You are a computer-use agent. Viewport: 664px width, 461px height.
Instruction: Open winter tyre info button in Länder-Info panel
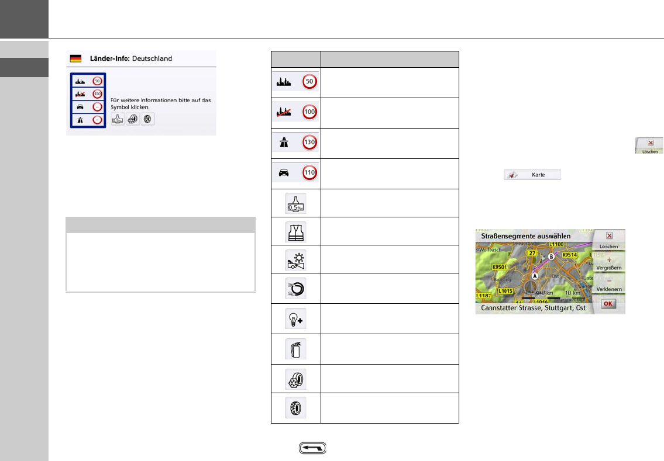click(133, 119)
